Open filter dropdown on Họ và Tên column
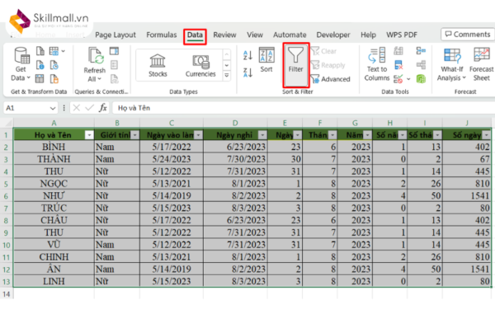The image size is (495, 309). click(x=89, y=135)
